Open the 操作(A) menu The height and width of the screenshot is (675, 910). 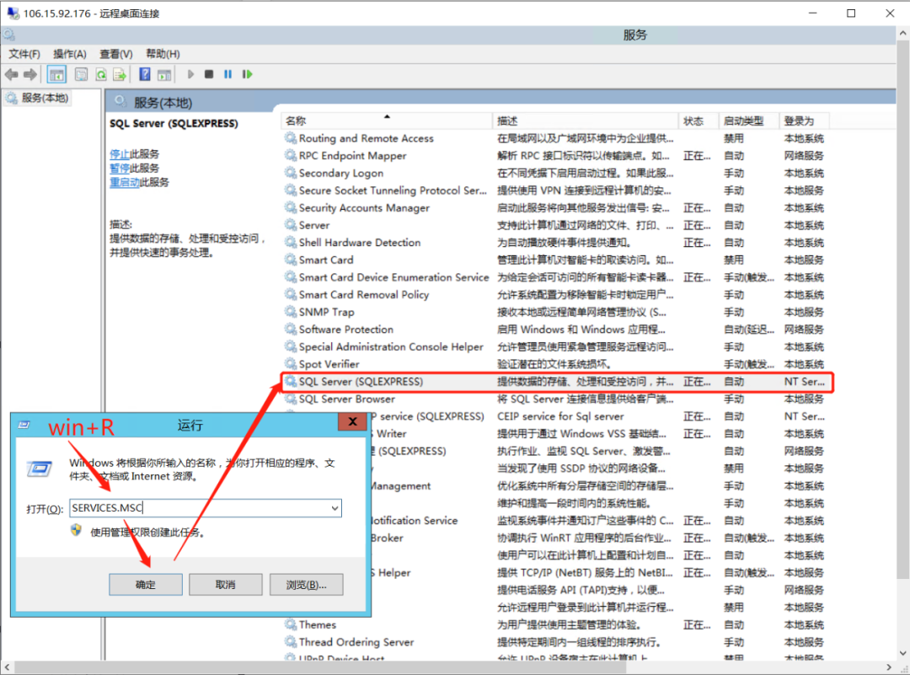(x=70, y=54)
